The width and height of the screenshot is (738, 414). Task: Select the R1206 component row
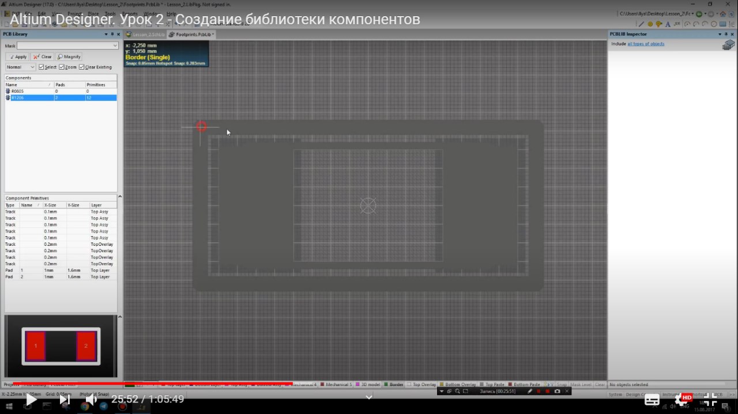coord(61,98)
